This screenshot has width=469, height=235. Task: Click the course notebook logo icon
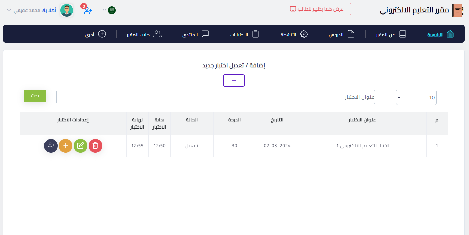point(457,11)
